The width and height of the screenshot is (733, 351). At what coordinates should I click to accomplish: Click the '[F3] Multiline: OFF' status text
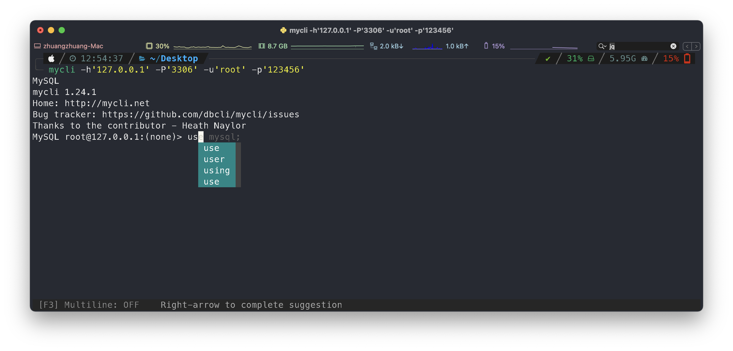[89, 305]
